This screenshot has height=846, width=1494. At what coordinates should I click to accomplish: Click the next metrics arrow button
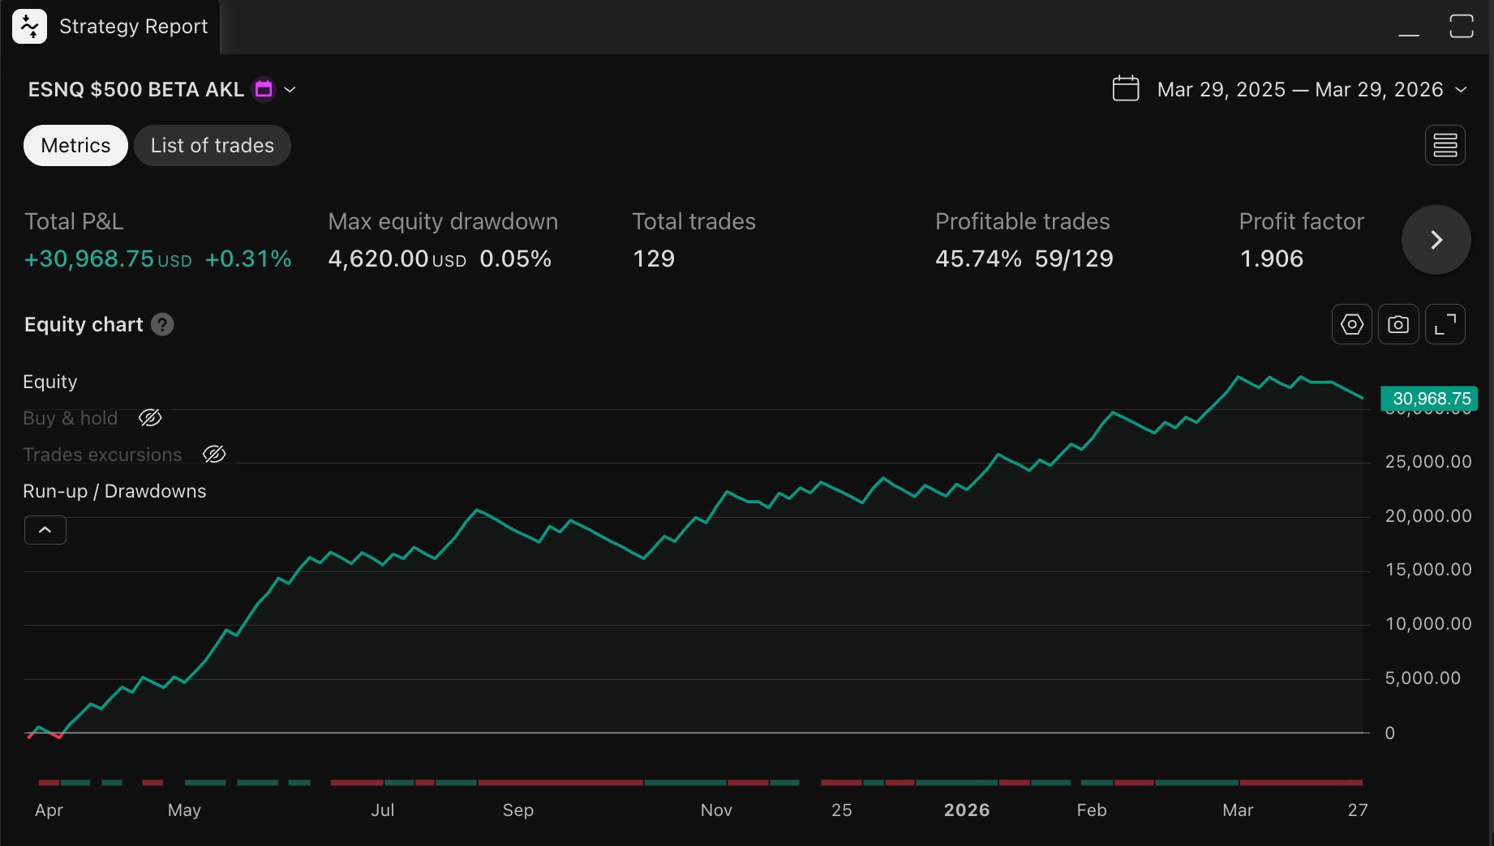point(1436,240)
